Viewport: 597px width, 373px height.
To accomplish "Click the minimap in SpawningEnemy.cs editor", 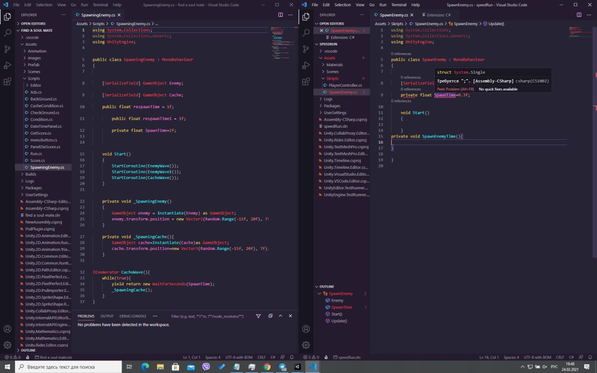I will coord(280,42).
